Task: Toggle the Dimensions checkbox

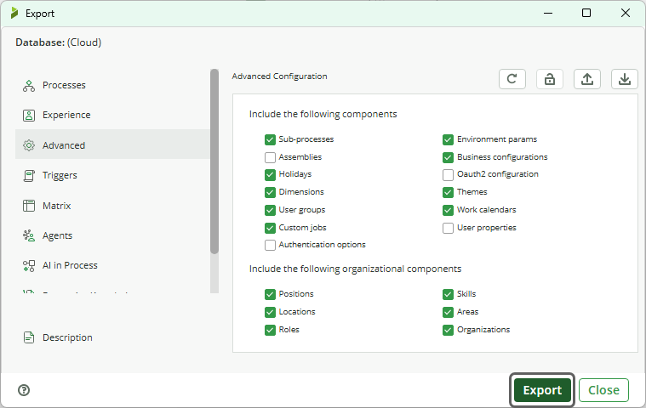Action: [x=270, y=192]
